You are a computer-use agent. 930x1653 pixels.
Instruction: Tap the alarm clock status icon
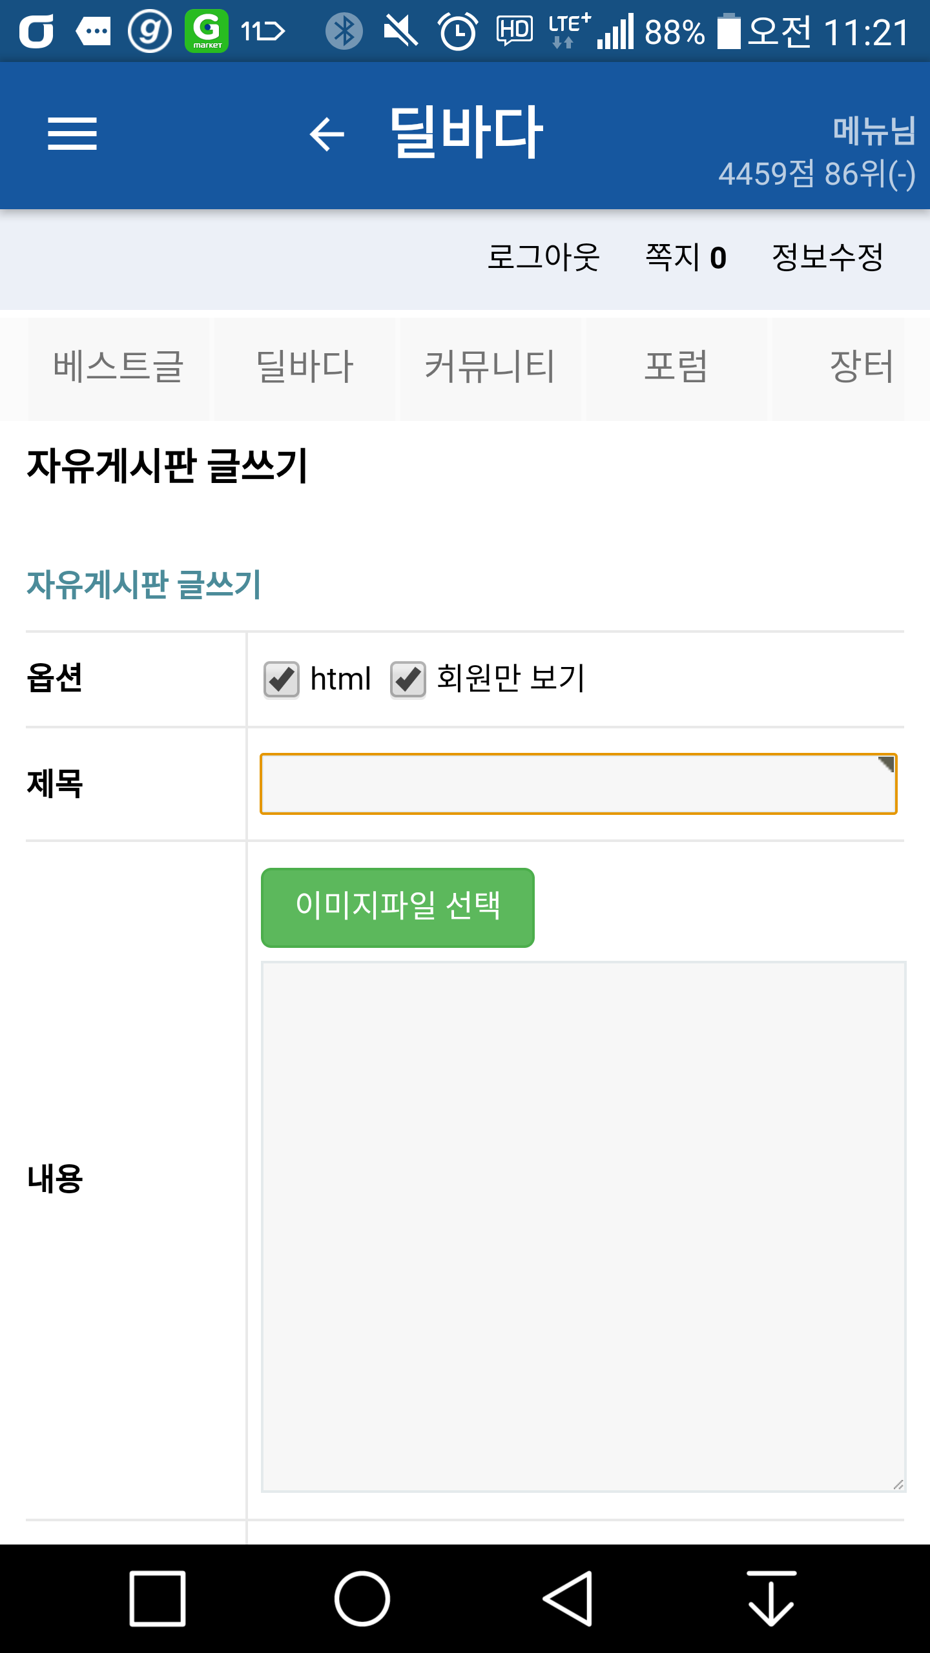point(458,31)
